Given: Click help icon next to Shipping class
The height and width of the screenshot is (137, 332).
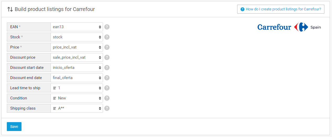Looking at the screenshot, I should click(107, 108).
